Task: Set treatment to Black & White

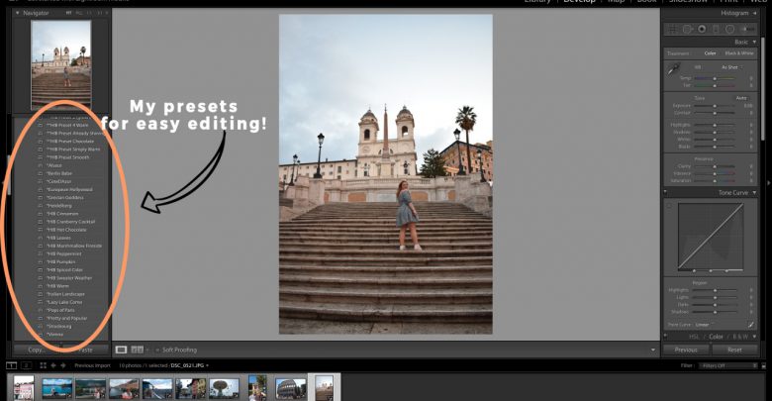Action: pos(739,53)
